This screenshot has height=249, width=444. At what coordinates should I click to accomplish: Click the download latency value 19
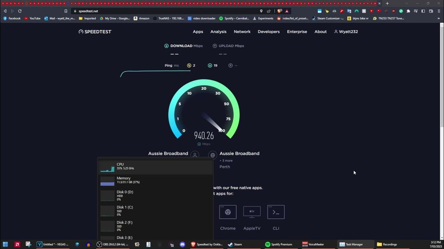click(215, 65)
